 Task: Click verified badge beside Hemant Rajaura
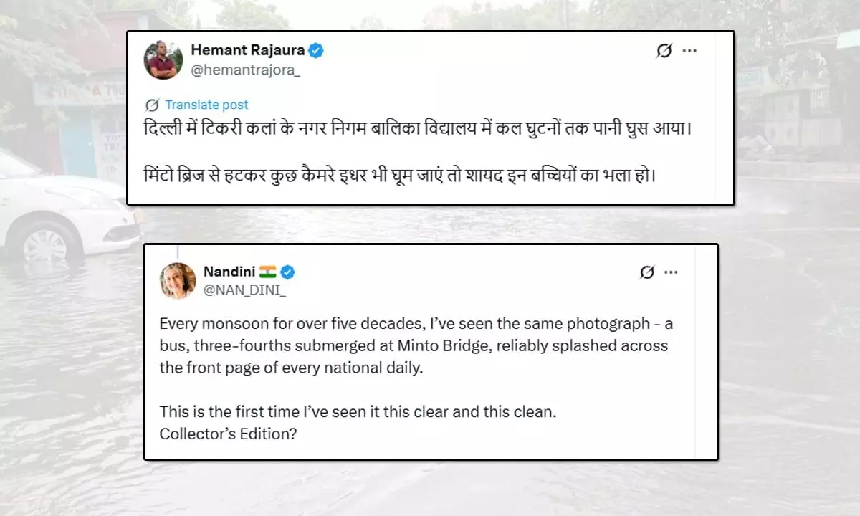316,50
